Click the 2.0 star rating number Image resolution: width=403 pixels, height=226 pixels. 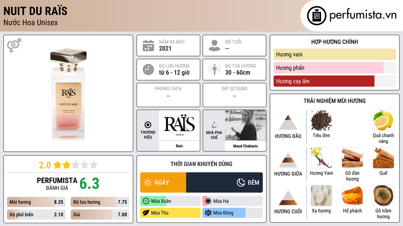point(45,165)
